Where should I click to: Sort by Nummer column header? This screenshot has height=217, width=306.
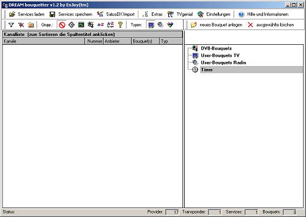[94, 41]
